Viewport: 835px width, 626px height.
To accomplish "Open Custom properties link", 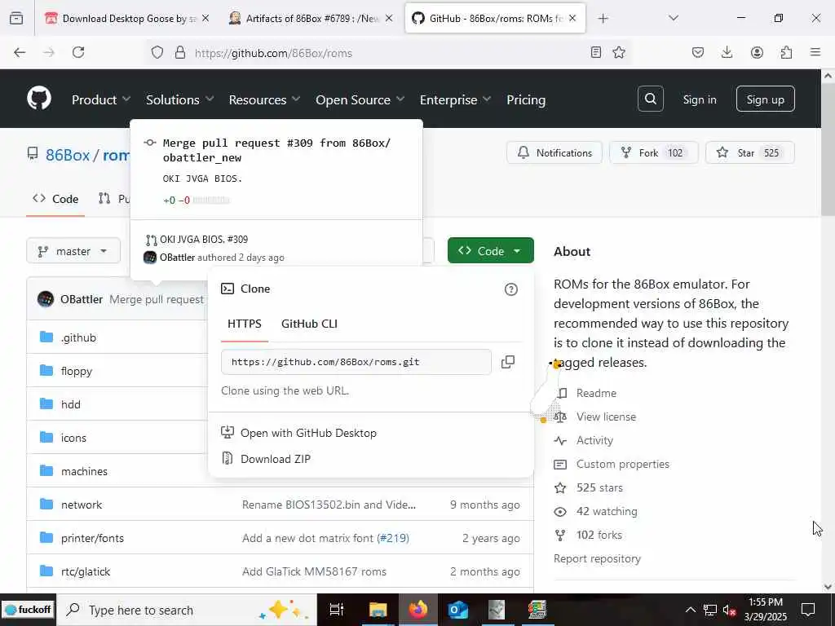I will [x=622, y=464].
